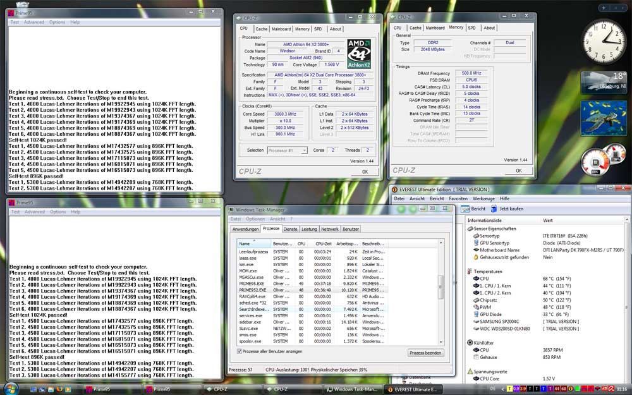
Task: Click the analog clock sidebar gadget
Action: tap(604, 41)
